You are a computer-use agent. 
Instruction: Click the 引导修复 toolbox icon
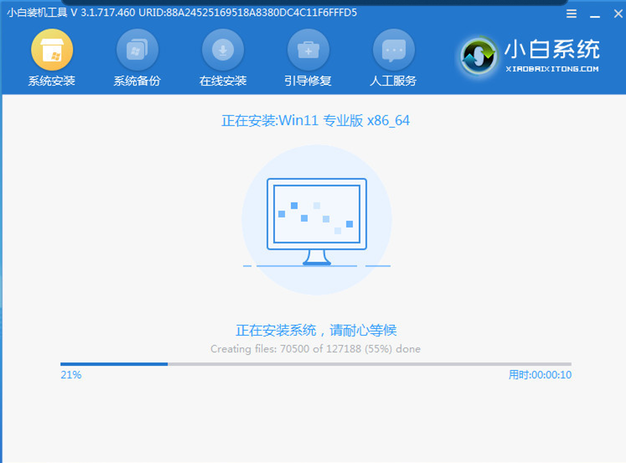coord(308,50)
